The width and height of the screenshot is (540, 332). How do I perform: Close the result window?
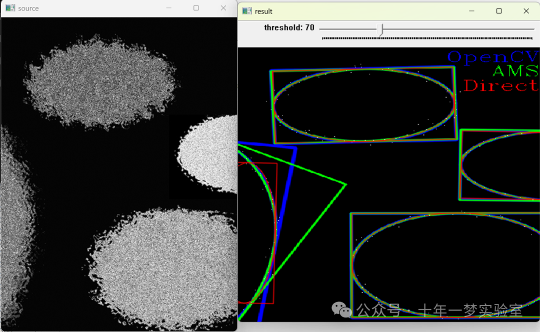[526, 11]
